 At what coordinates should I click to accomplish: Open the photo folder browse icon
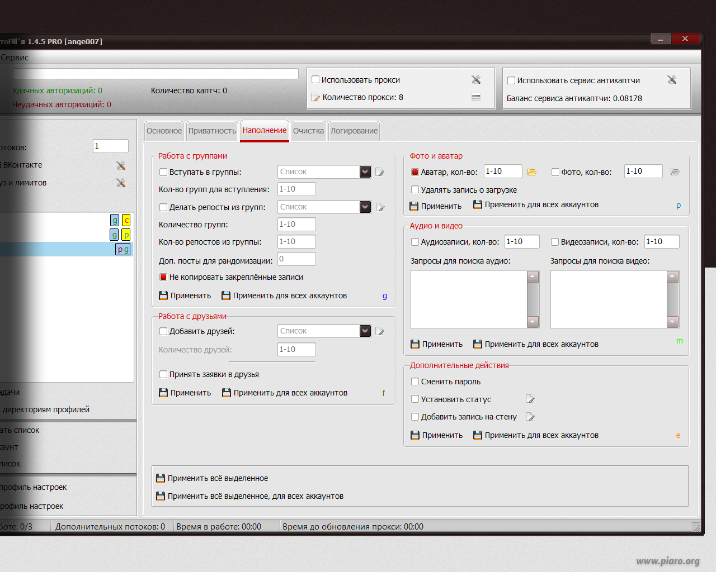pos(675,172)
